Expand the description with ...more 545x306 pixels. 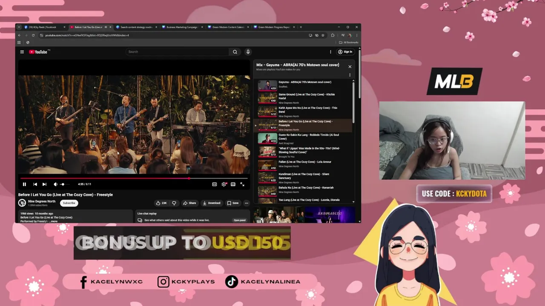[x=53, y=221]
